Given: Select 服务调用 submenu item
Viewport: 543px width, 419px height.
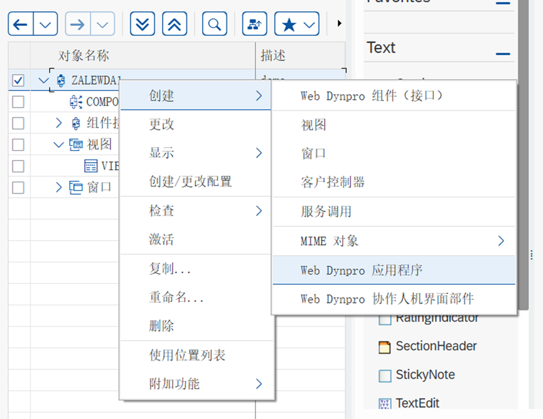Looking at the screenshot, I should click(x=394, y=212).
